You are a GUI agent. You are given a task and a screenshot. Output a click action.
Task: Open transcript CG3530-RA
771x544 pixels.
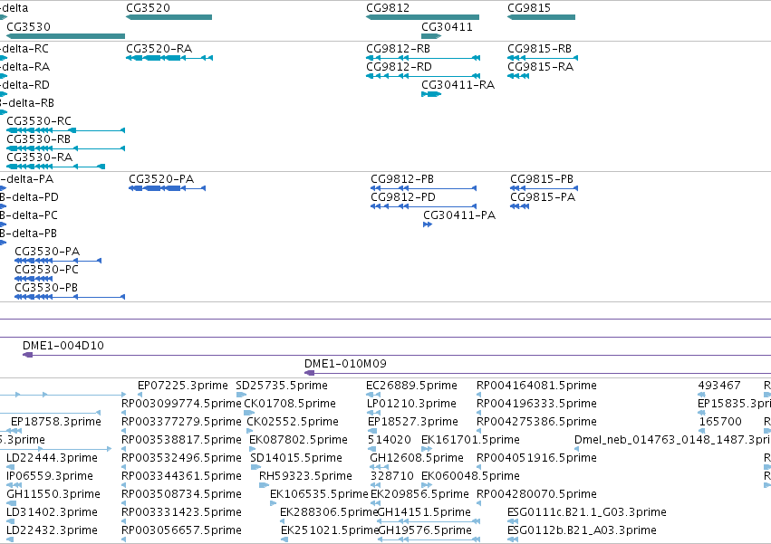click(x=39, y=157)
